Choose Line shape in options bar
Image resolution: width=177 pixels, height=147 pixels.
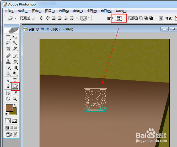(77, 18)
